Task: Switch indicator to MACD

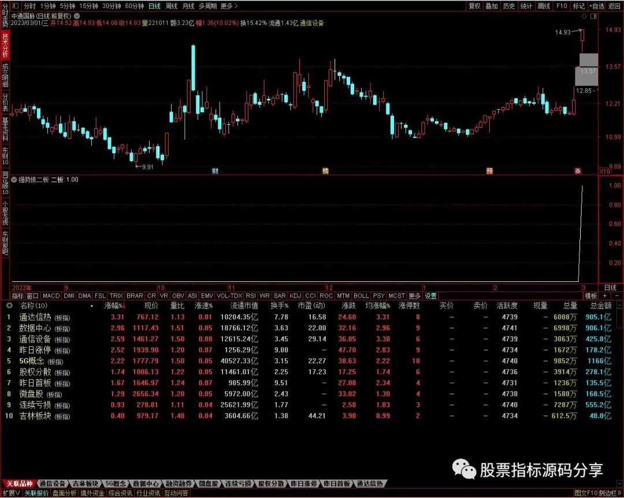Action: (x=51, y=296)
